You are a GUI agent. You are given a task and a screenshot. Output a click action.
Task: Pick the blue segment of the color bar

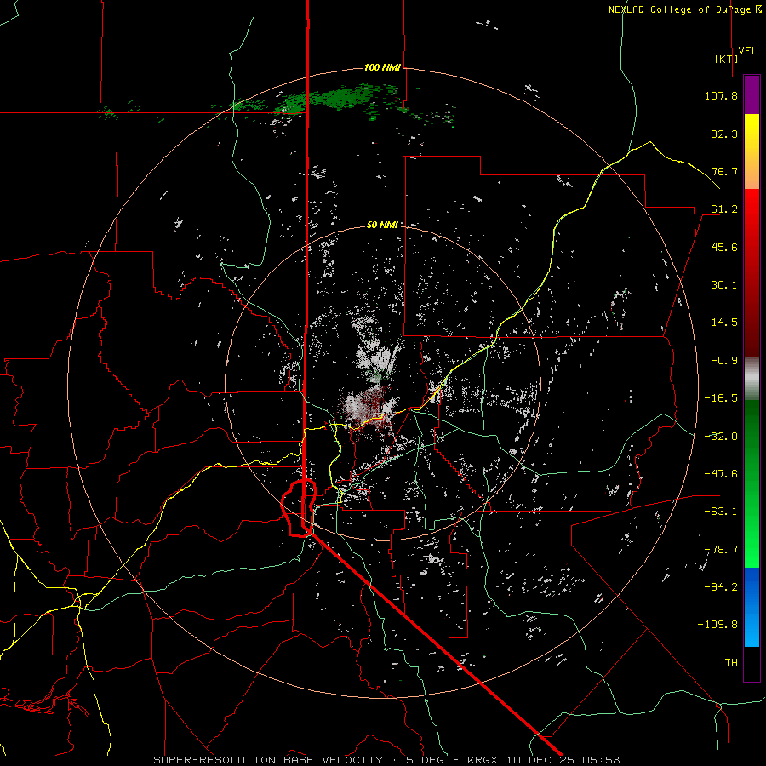(x=752, y=607)
